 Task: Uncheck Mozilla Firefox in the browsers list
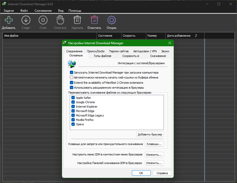point(73,120)
